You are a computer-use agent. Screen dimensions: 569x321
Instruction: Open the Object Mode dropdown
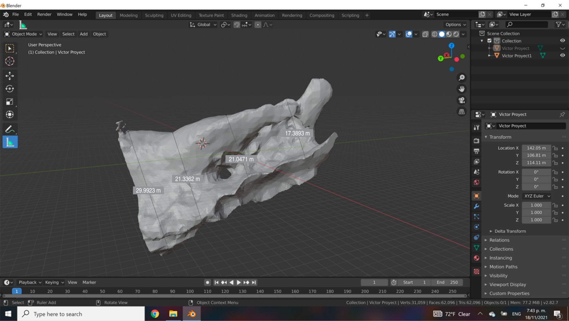[x=24, y=34]
